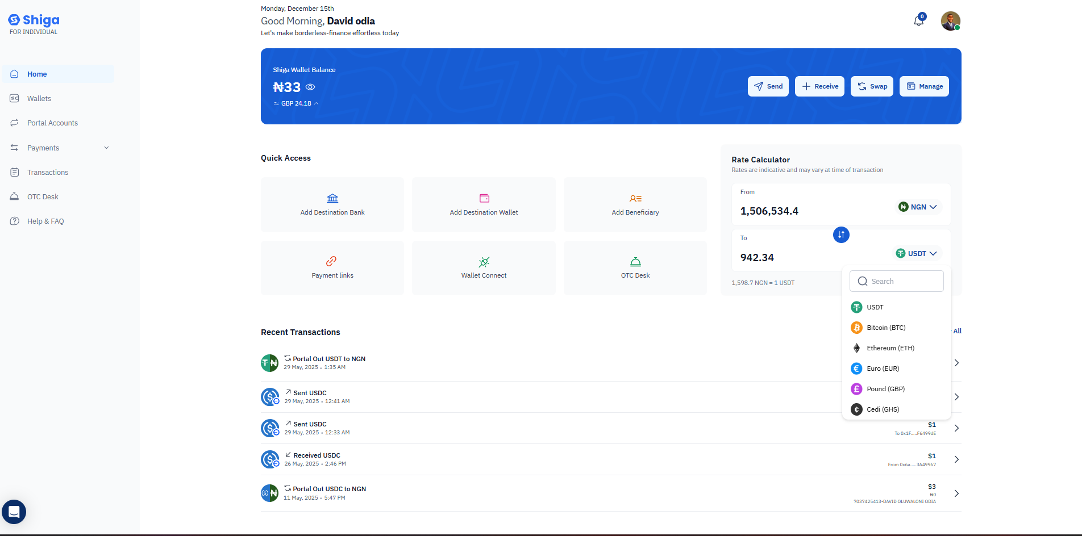Click the Portal Out USDC to NGN token icon
Screen dimensions: 1082x536
click(269, 493)
